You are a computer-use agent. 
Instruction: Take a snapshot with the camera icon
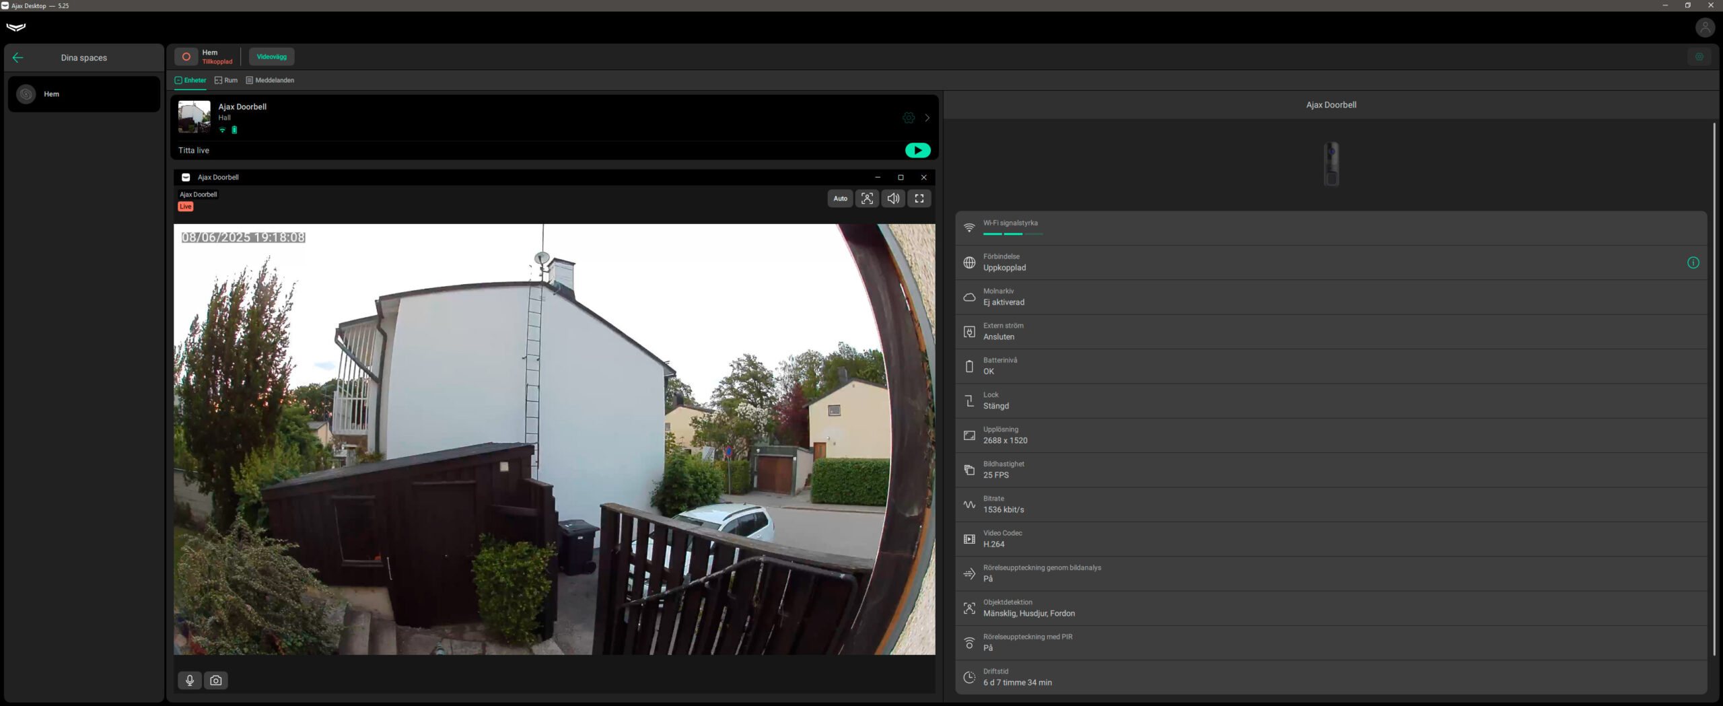point(216,680)
